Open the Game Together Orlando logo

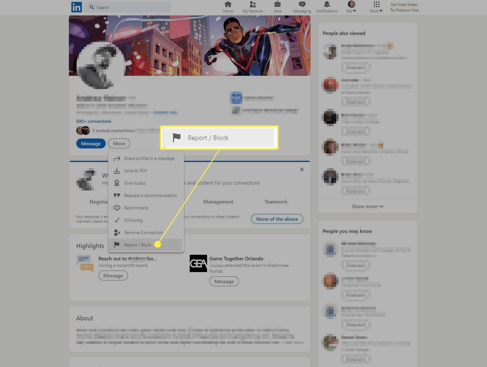pyautogui.click(x=198, y=263)
